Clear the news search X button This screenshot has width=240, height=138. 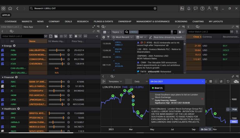coord(175,32)
